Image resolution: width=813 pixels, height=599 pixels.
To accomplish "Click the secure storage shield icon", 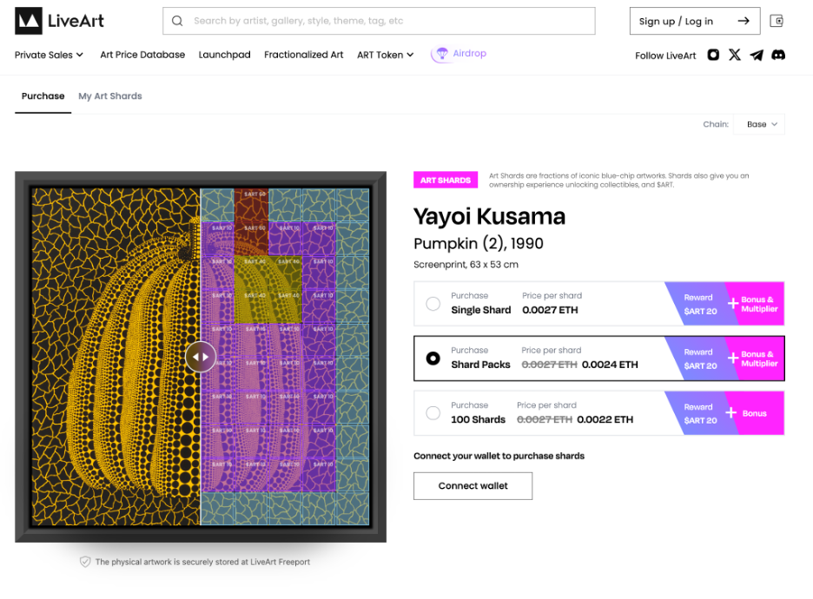I will pyautogui.click(x=85, y=562).
